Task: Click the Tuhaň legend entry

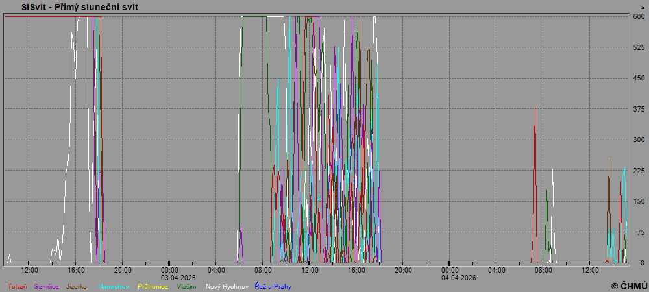Action: click(17, 286)
